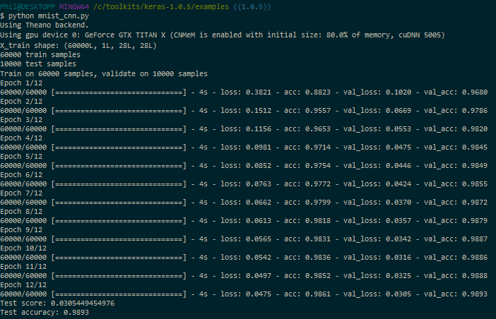The image size is (496, 319).
Task: Click val_acc value 0.9879
Action: click(475, 220)
